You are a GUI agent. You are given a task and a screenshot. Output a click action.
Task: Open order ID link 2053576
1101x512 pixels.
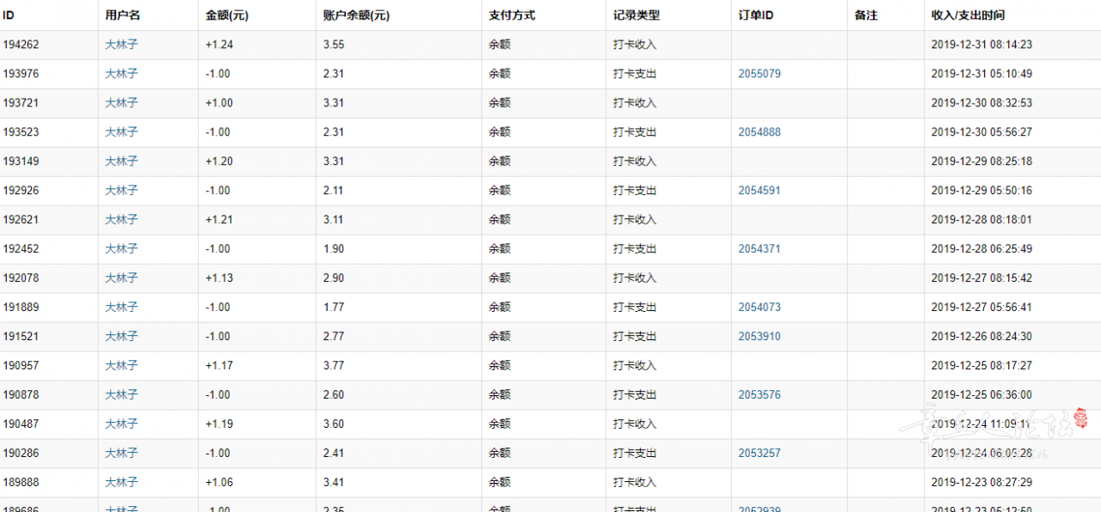(760, 395)
